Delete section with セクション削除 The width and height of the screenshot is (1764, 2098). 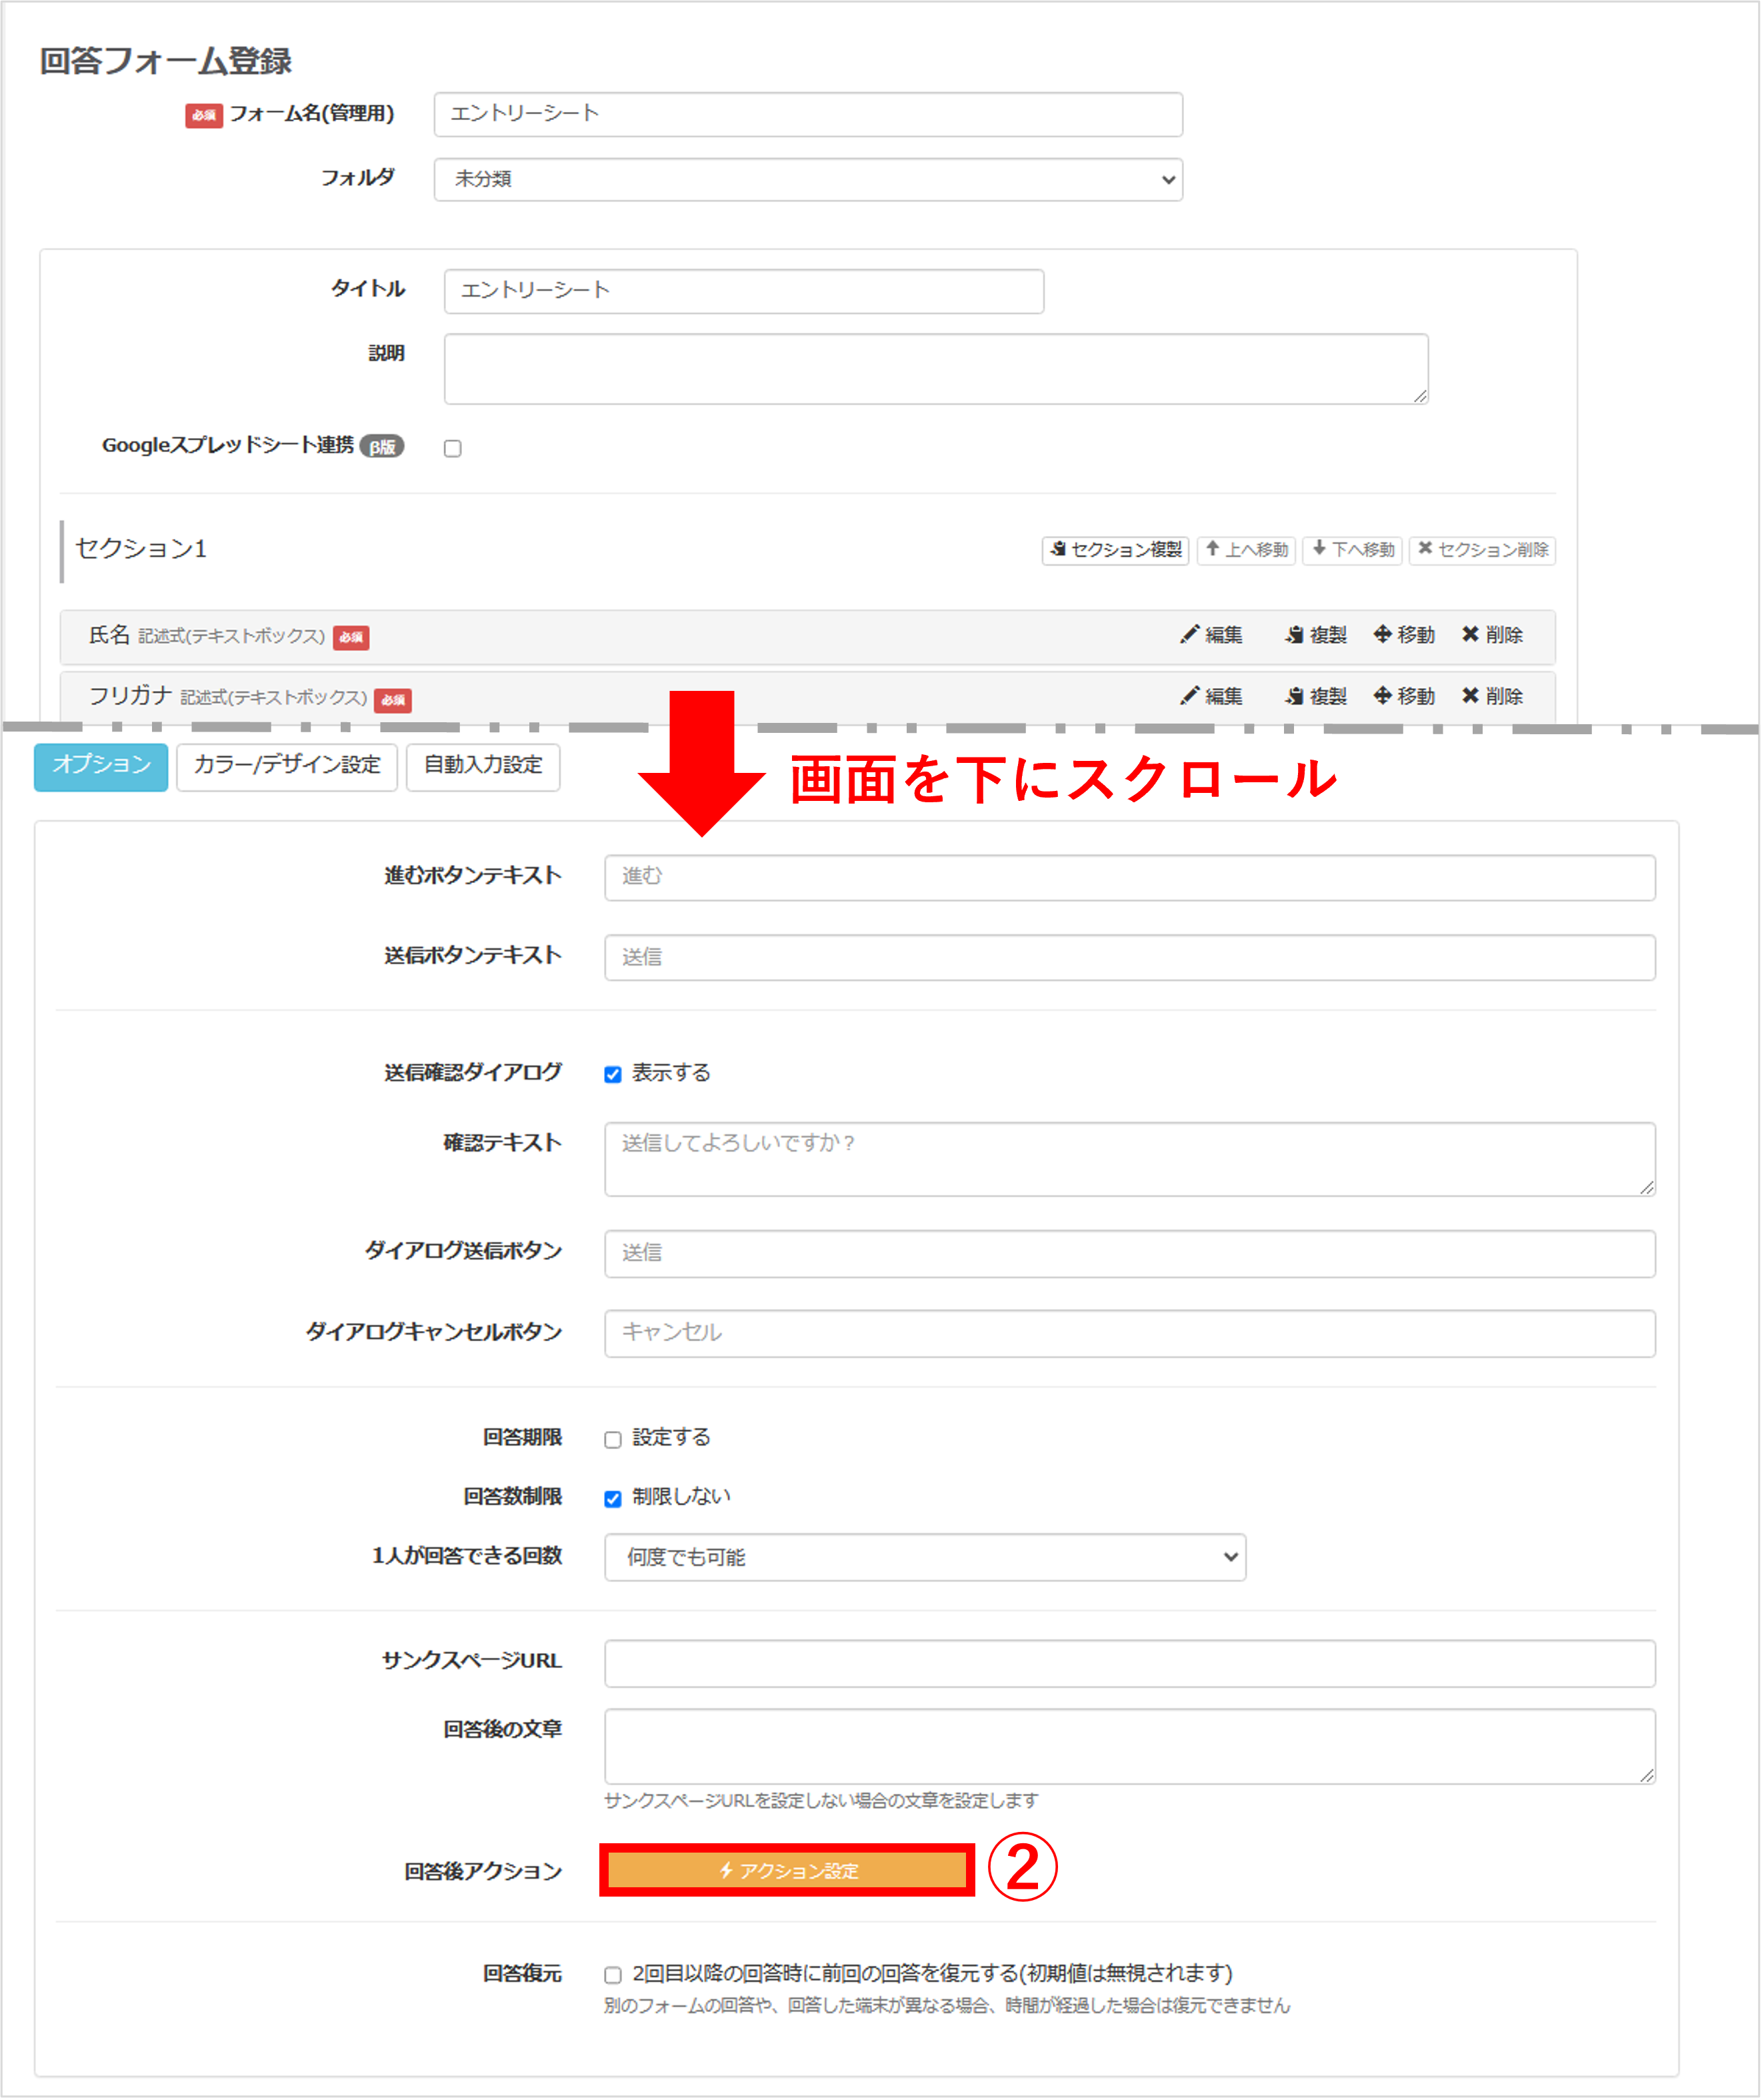pyautogui.click(x=1482, y=550)
